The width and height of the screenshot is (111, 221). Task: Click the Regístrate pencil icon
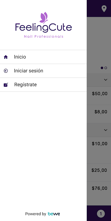point(6,85)
